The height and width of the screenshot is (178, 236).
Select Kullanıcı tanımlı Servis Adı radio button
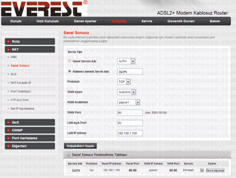click(70, 71)
